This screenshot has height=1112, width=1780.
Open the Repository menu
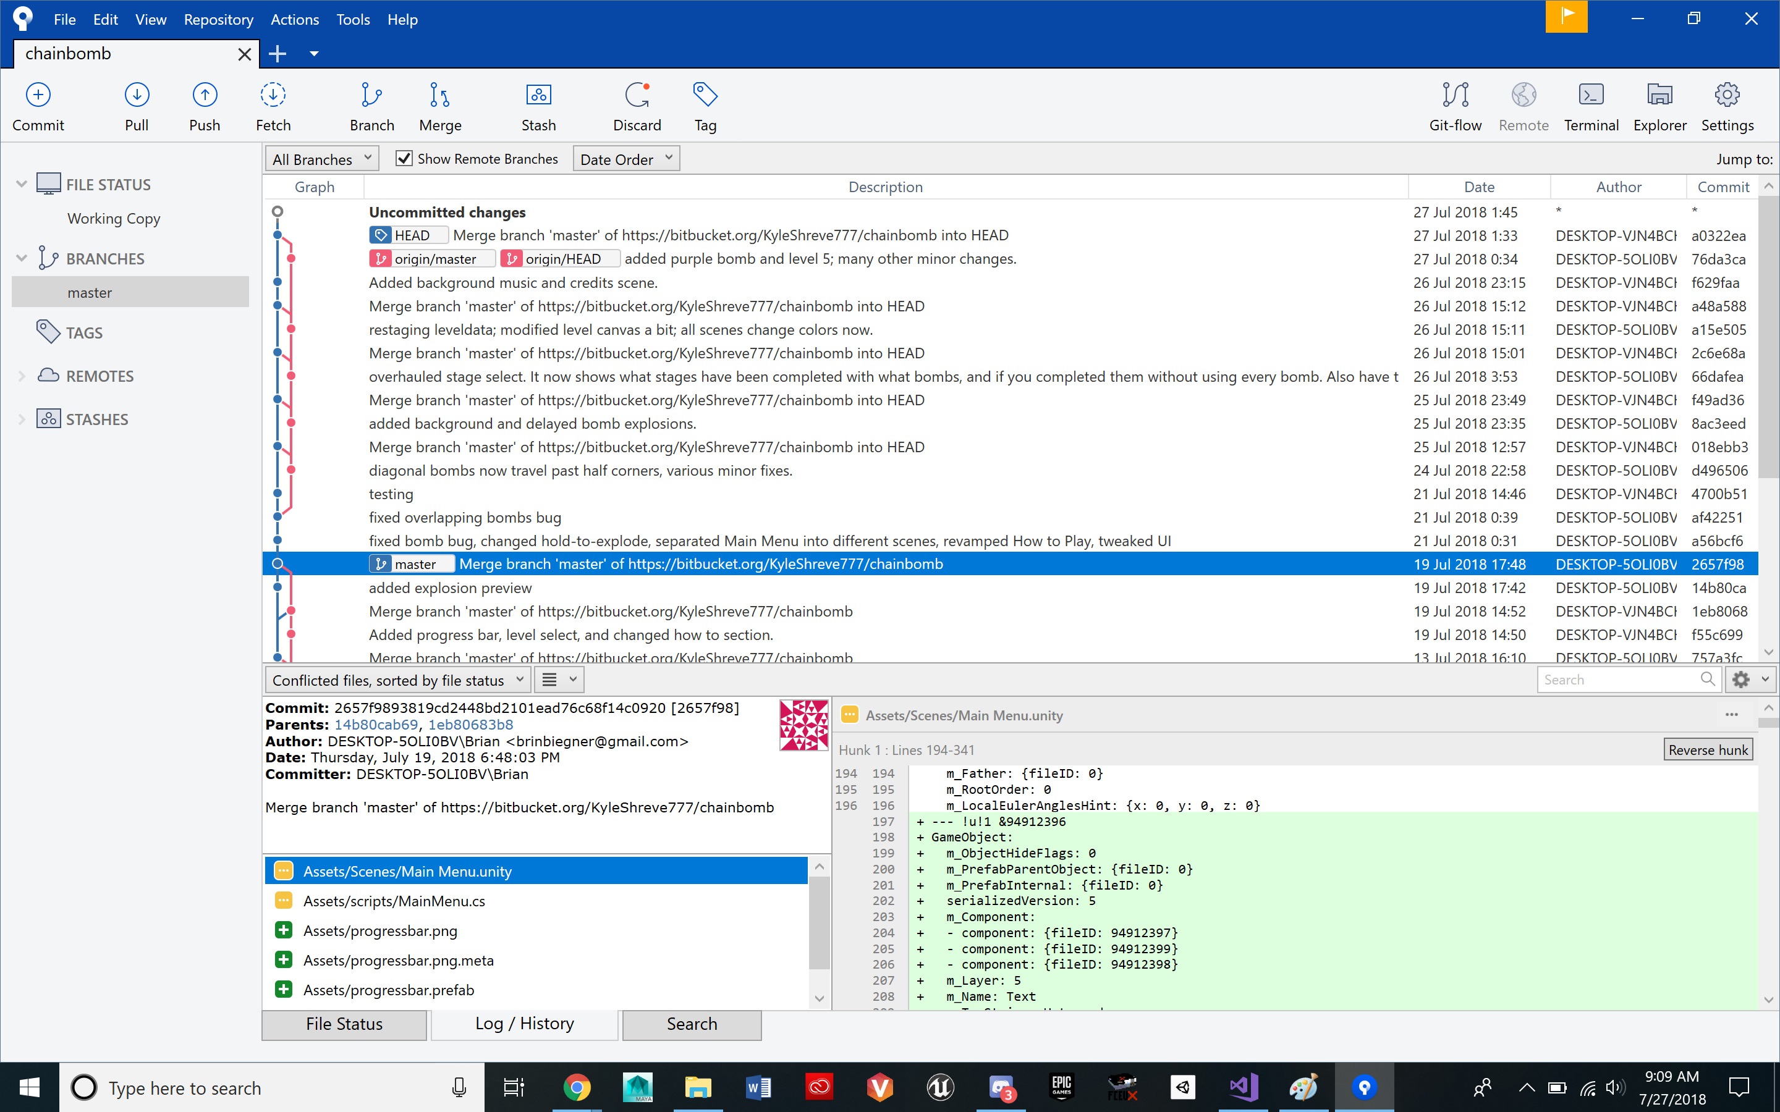coord(218,20)
